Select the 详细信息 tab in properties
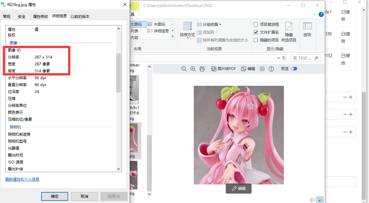Viewport: 369px width, 203px height. click(x=59, y=16)
